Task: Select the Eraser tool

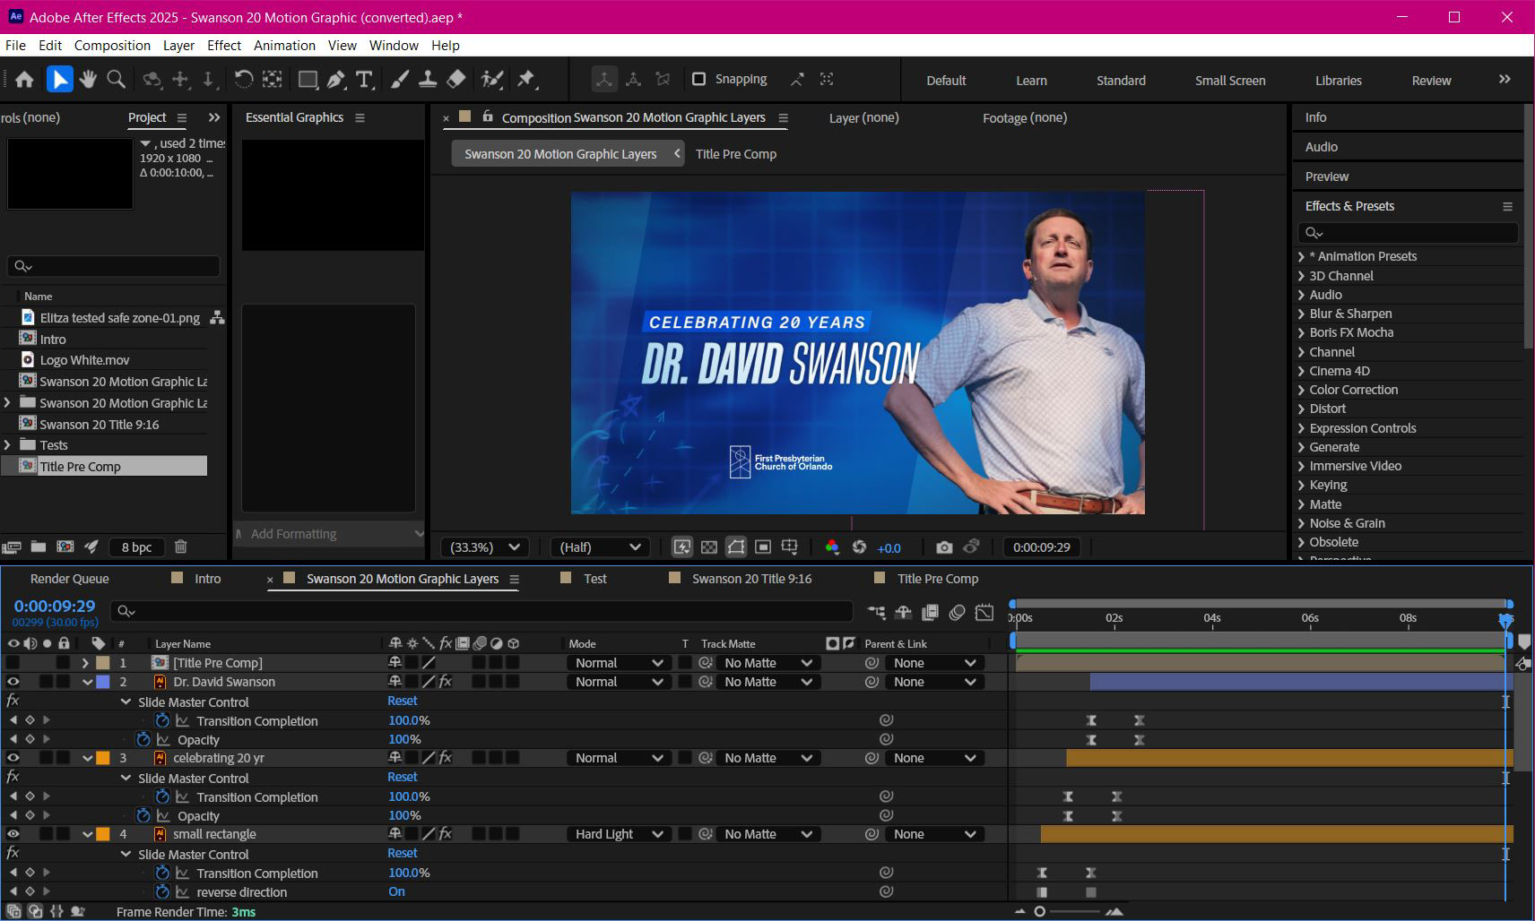Action: click(455, 80)
